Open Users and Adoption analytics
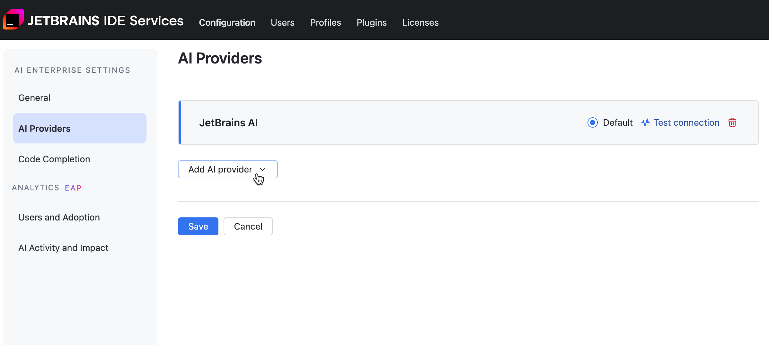This screenshot has width=769, height=345. 59,217
